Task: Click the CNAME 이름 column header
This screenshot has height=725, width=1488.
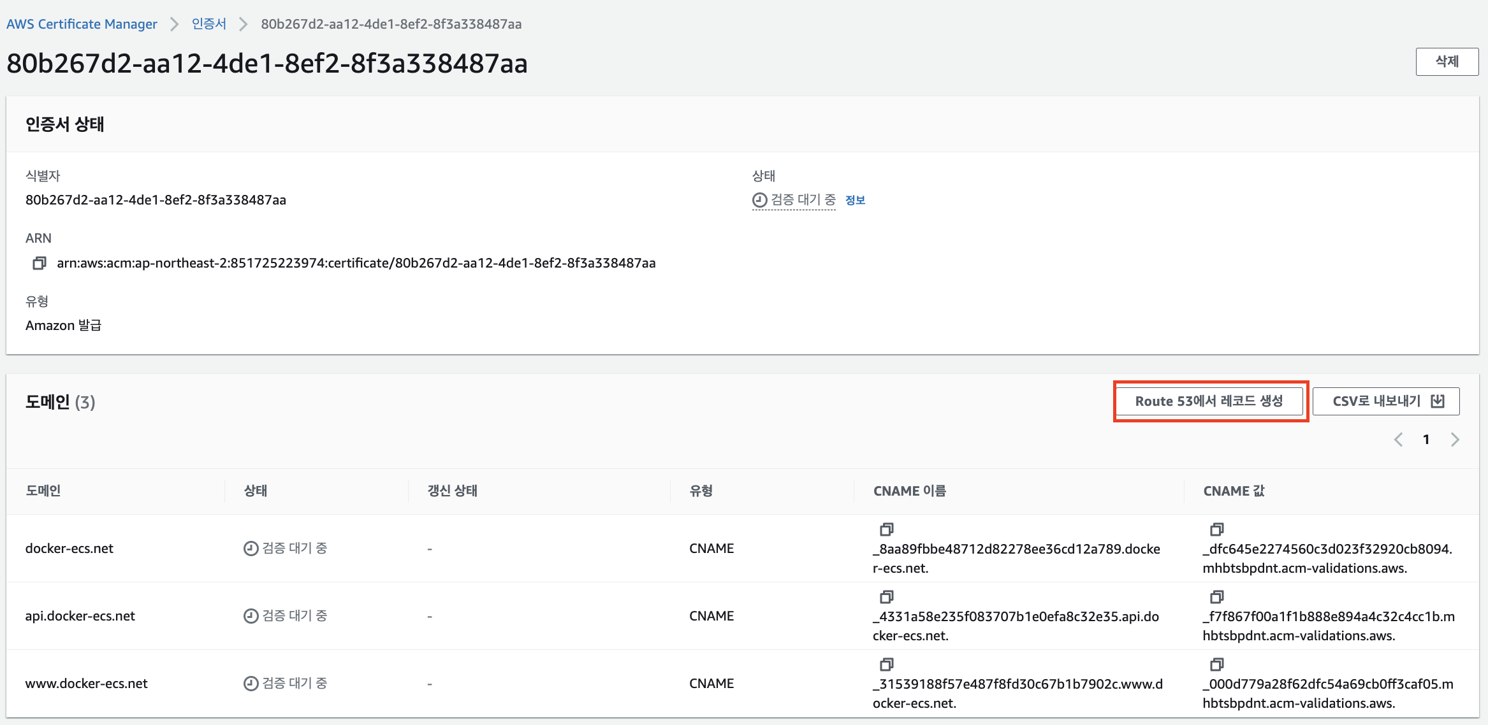Action: (x=910, y=491)
